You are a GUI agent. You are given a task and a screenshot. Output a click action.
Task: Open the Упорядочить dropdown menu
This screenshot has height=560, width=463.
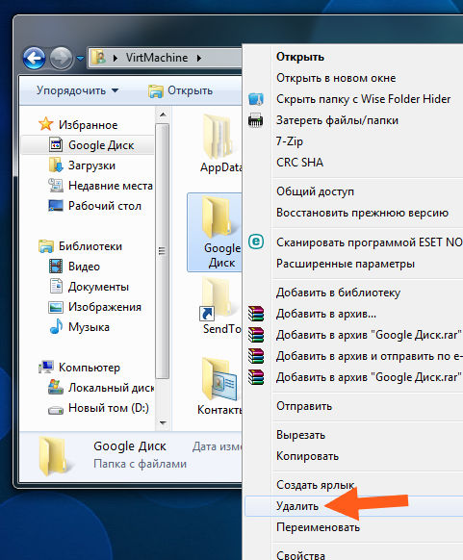tap(78, 90)
